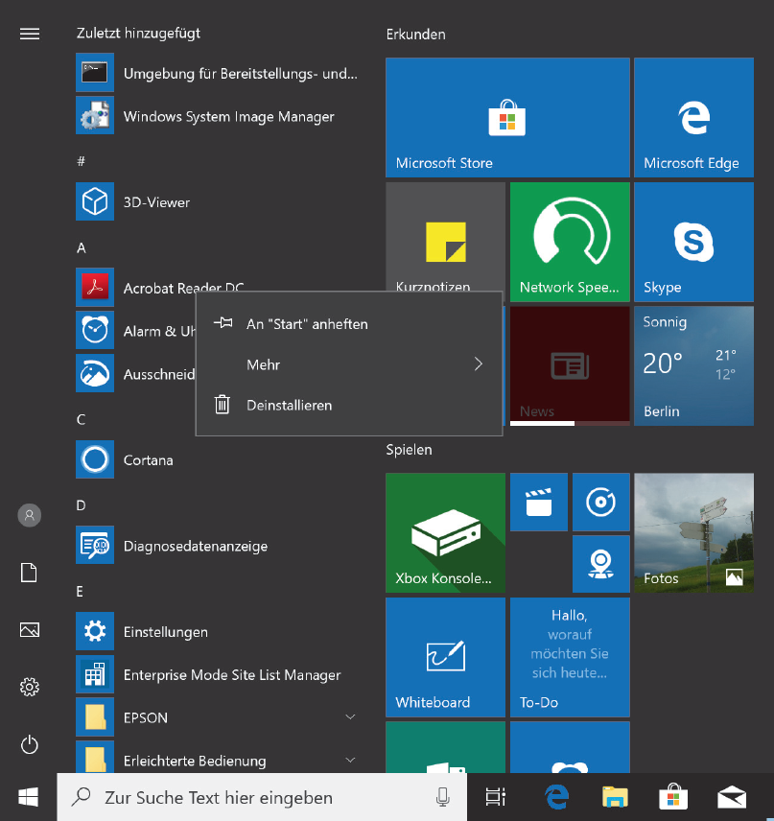Choose Deinstallieren from context menu
774x821 pixels.
point(349,406)
